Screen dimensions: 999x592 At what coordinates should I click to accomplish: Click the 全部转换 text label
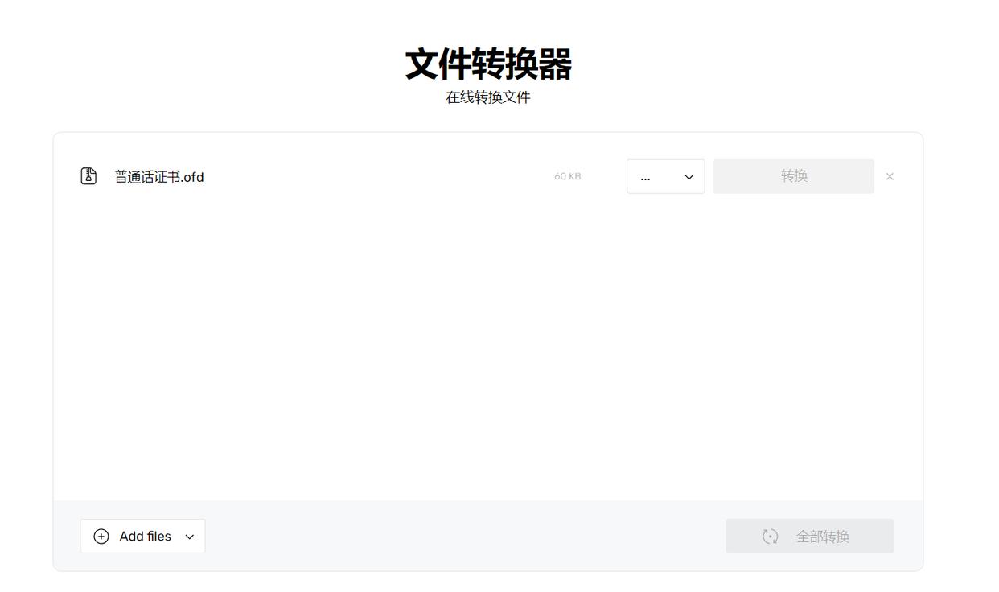pyautogui.click(x=822, y=536)
